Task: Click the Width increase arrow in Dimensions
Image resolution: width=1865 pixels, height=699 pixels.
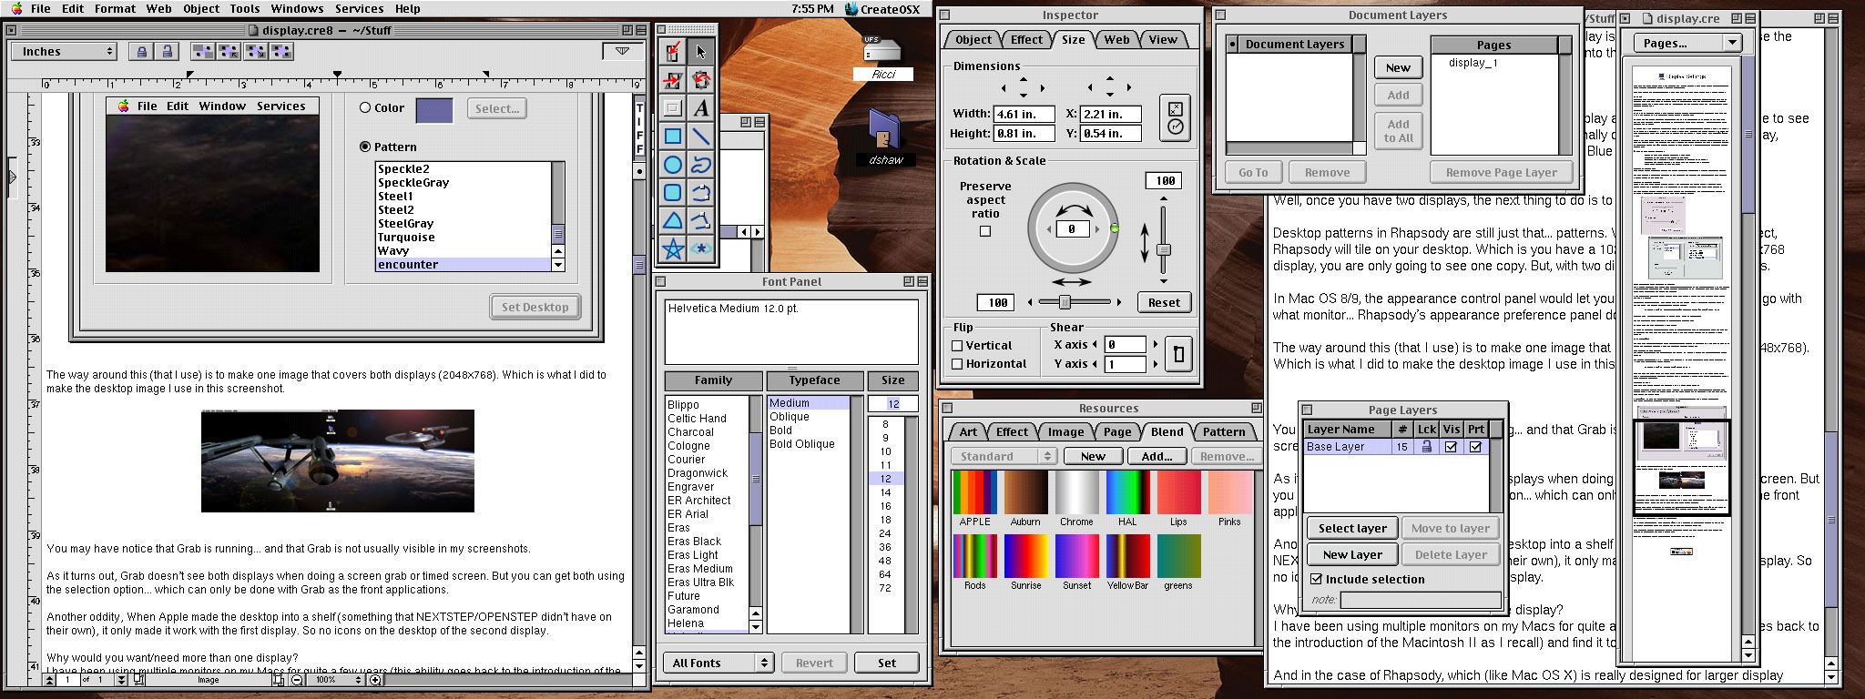Action: tap(1043, 88)
